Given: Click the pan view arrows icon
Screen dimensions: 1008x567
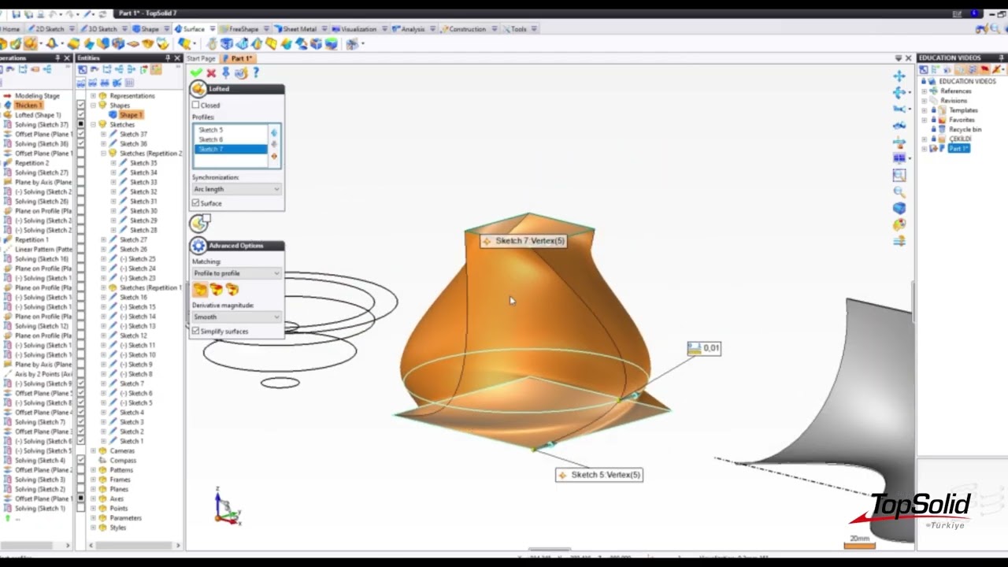Looking at the screenshot, I should (899, 76).
